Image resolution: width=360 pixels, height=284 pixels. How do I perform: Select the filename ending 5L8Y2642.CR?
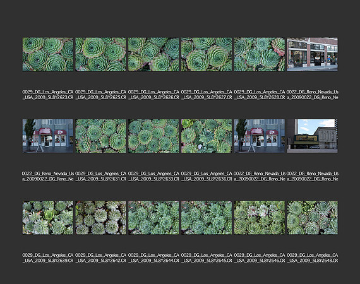(101, 258)
